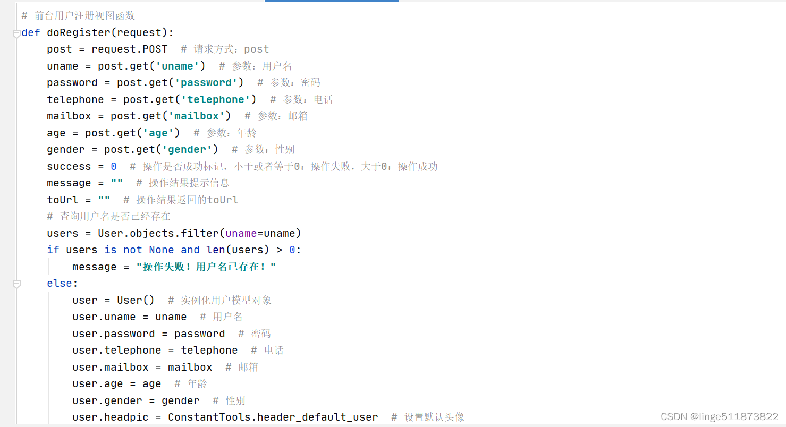Click the string "操作失败！用户名已存在！"

[206, 267]
